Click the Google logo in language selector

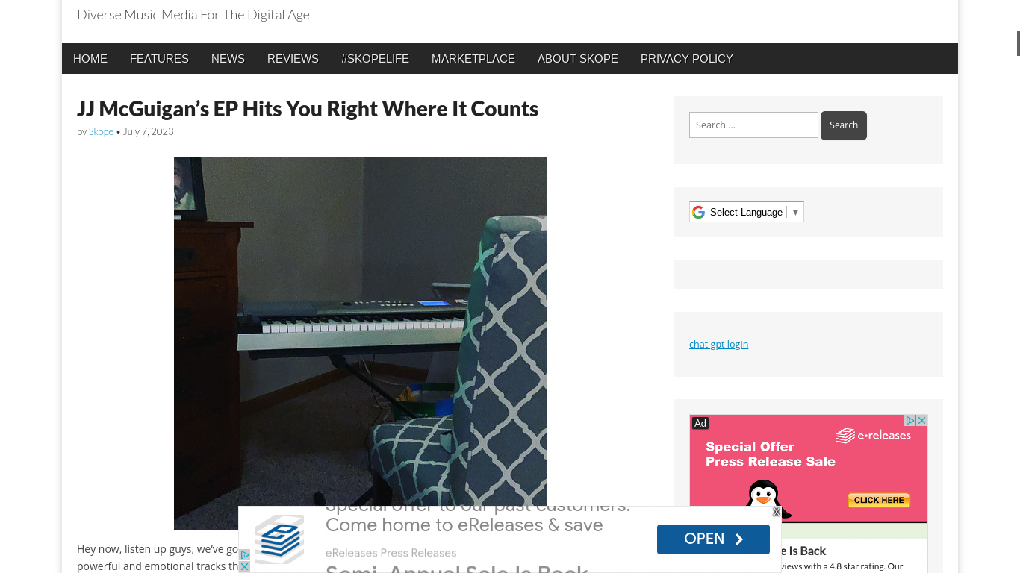pos(698,213)
